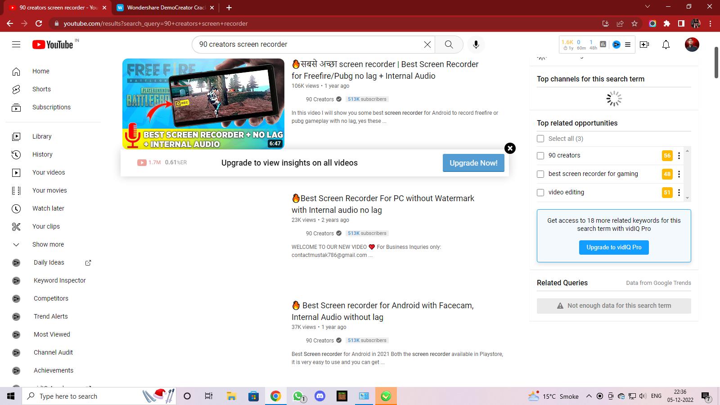Click the voice search microphone icon
Viewport: 720px width, 405px height.
coord(476,45)
